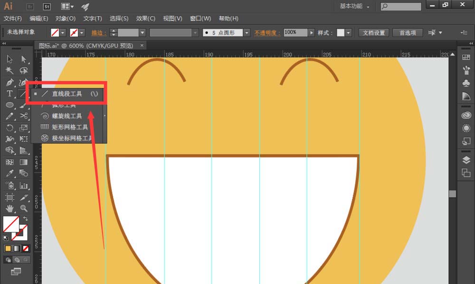Open the stroke color dropdown
Image resolution: width=475 pixels, height=284 pixels.
pos(82,33)
